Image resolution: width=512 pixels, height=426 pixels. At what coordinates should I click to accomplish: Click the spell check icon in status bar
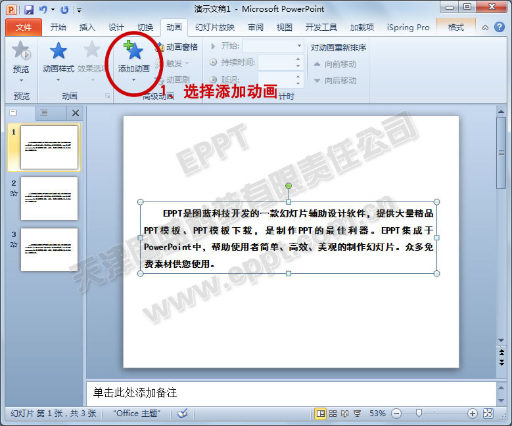(182, 414)
